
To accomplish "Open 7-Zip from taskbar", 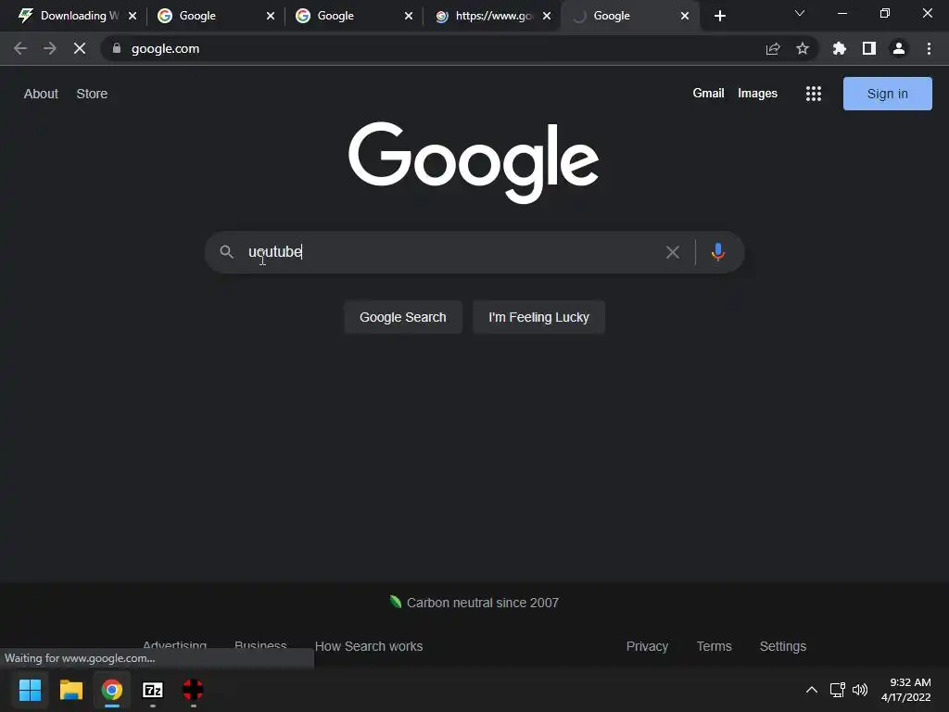I will tap(153, 690).
